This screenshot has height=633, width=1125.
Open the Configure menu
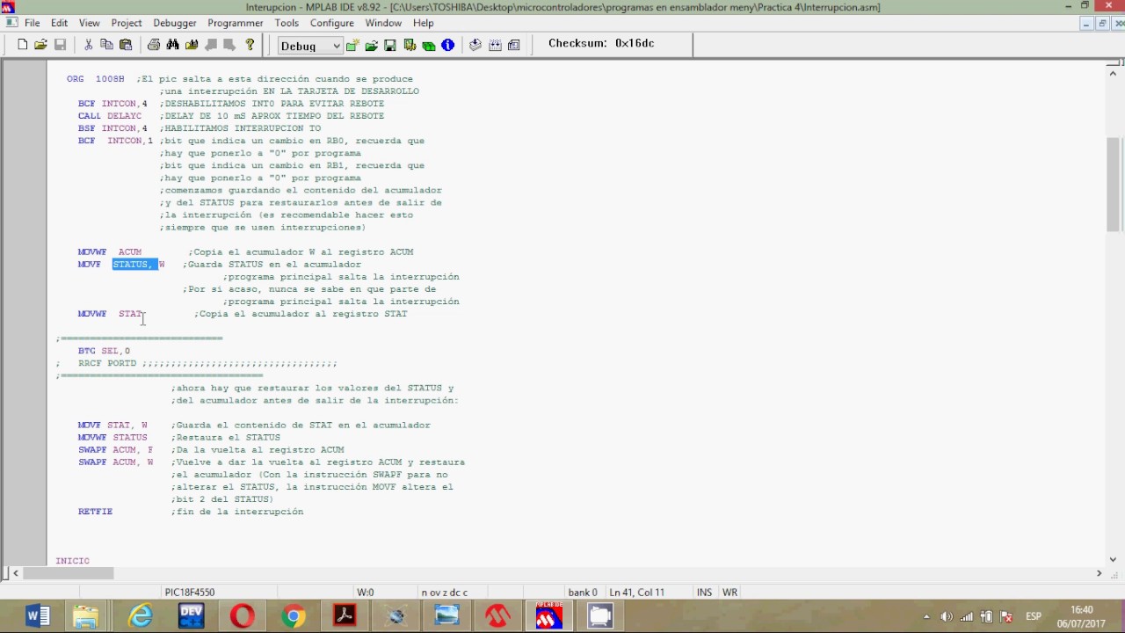(x=332, y=23)
